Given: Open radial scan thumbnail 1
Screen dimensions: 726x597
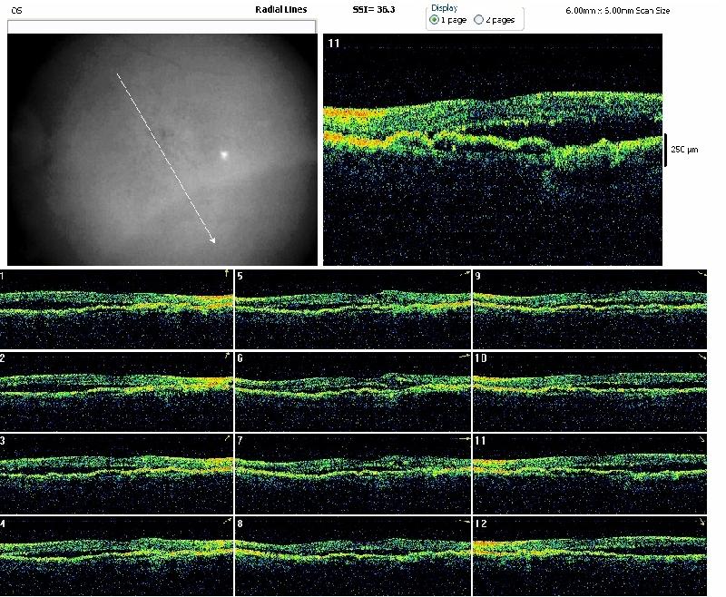Looking at the screenshot, I should pyautogui.click(x=116, y=308).
